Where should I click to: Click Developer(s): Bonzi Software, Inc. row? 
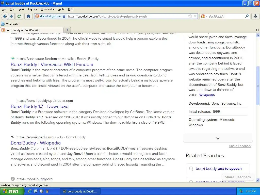[218, 103]
